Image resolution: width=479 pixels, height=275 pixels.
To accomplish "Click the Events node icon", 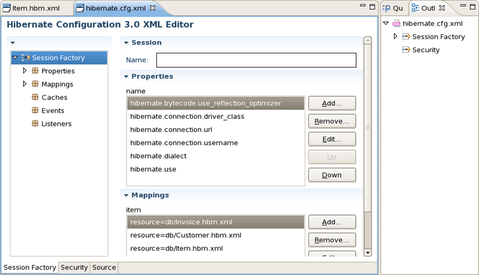I will point(35,110).
